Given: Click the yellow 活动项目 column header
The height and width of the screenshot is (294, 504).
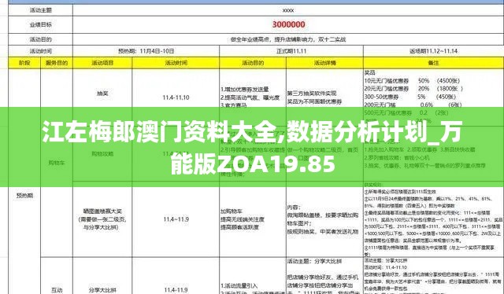Looking at the screenshot, I should pyautogui.click(x=102, y=63).
